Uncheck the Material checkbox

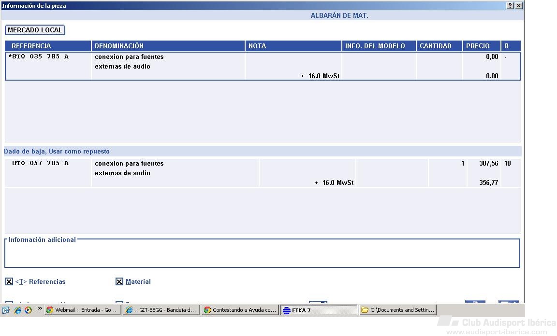coord(119,282)
